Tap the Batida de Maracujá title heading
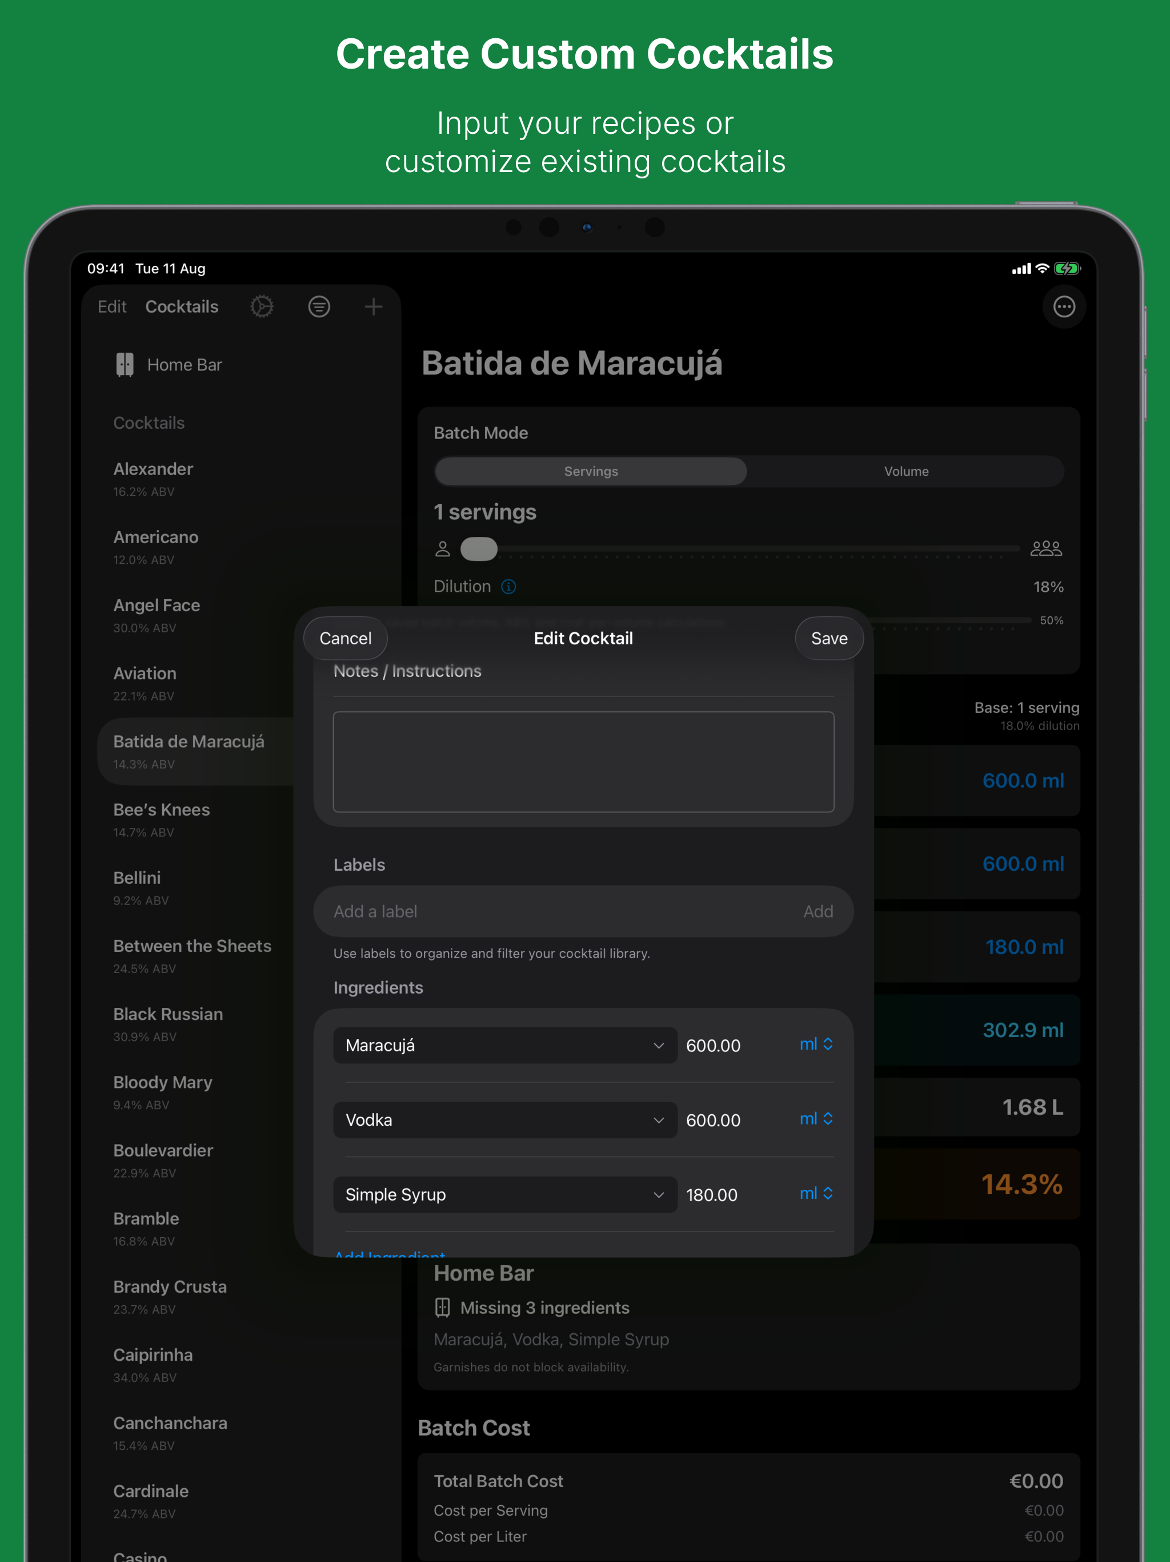Viewport: 1170px width, 1562px height. click(x=572, y=364)
